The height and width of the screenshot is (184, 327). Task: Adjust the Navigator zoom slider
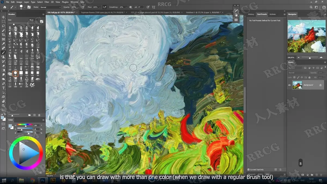tap(310, 58)
